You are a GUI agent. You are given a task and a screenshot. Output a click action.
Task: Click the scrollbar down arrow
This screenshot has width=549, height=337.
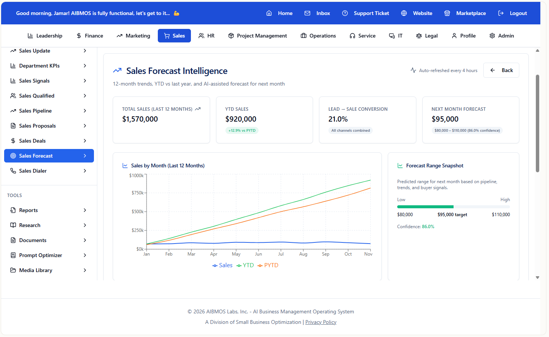(537, 278)
